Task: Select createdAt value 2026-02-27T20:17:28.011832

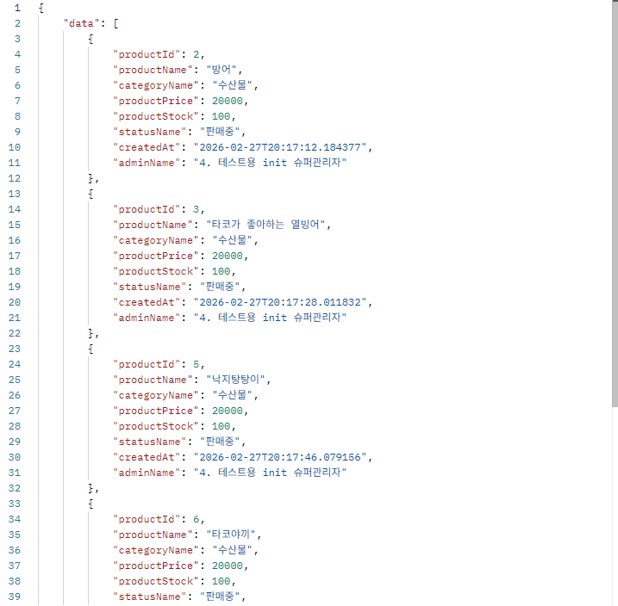Action: pos(280,302)
